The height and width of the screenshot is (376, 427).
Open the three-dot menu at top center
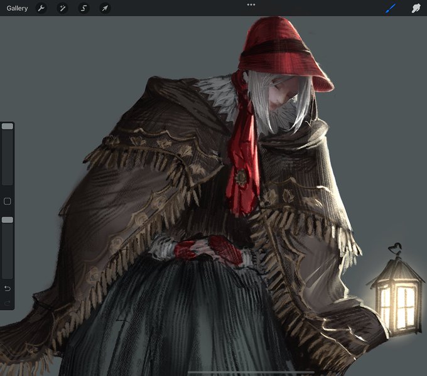tap(251, 4)
